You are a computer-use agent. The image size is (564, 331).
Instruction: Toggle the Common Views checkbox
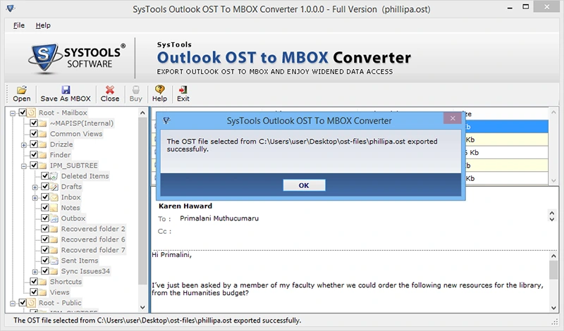click(34, 134)
